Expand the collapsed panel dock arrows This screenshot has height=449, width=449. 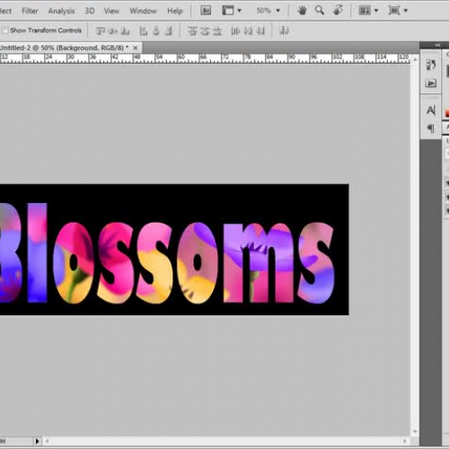click(437, 45)
